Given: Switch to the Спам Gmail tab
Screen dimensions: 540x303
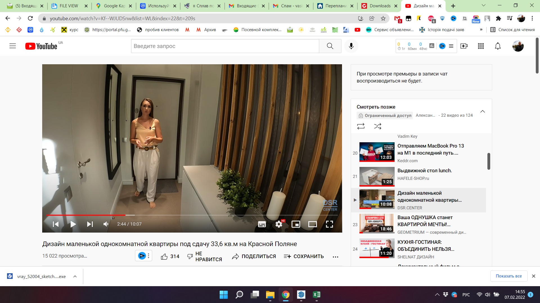Looking at the screenshot, I should (x=291, y=6).
